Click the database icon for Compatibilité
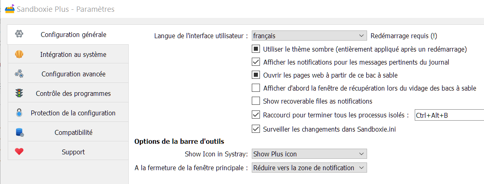 (x=19, y=132)
